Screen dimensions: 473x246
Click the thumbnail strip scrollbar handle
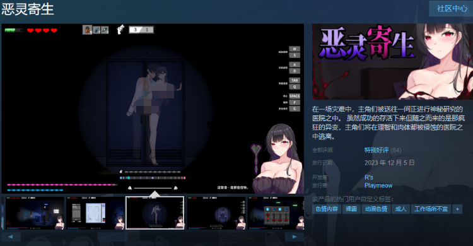pos(112,237)
